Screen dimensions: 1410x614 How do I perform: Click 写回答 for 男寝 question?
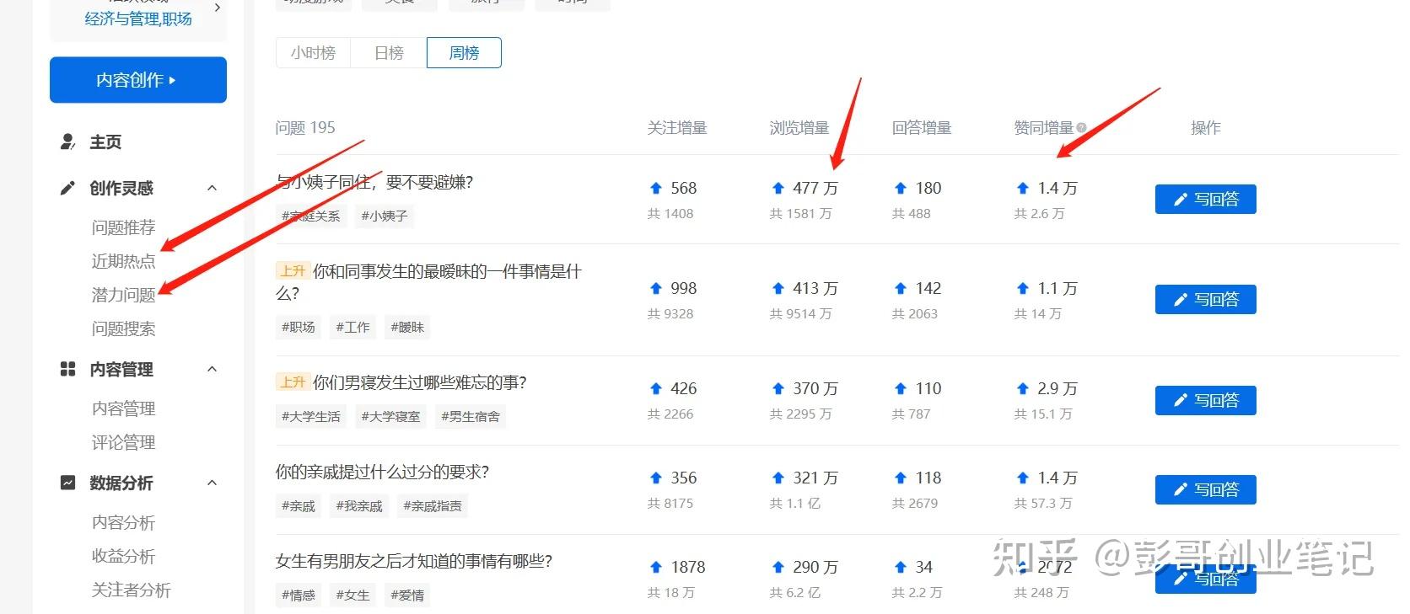(x=1205, y=400)
